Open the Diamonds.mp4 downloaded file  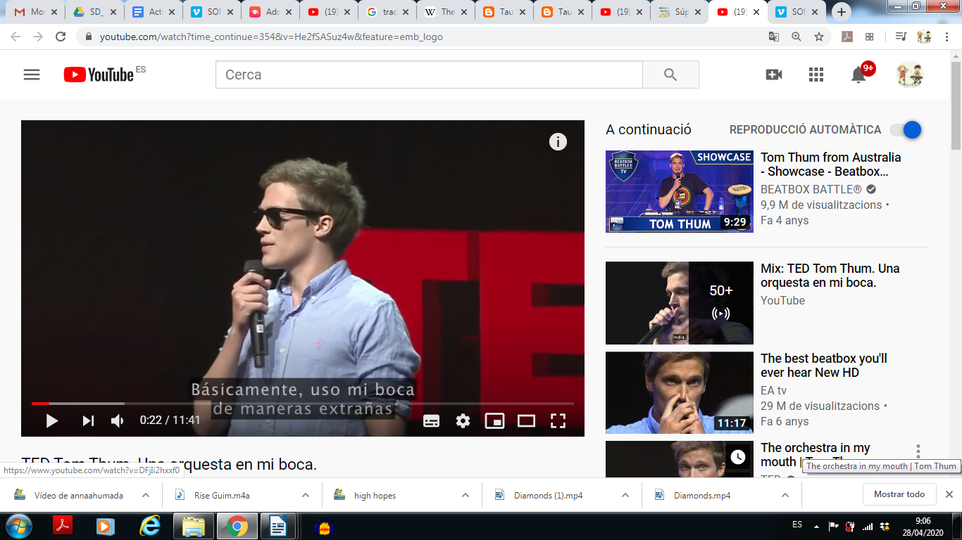click(701, 495)
